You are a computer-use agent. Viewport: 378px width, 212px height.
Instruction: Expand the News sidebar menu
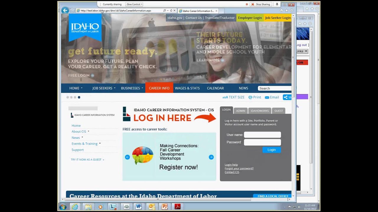[x=77, y=138]
